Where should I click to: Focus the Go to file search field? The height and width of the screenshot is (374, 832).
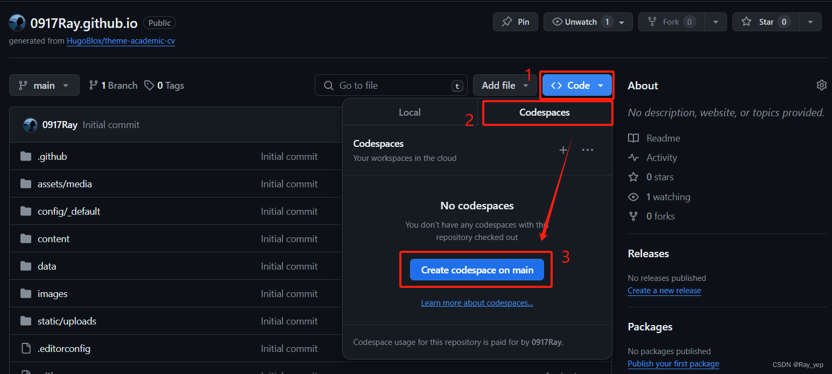coord(391,86)
